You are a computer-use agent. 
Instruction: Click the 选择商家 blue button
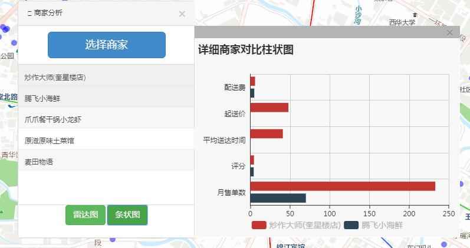106,45
